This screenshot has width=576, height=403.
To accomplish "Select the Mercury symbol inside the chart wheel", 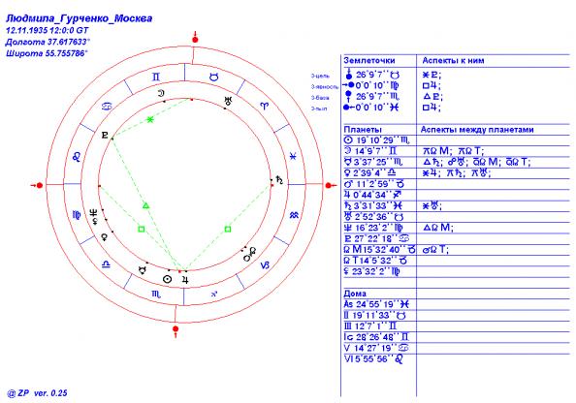I will click(x=142, y=270).
